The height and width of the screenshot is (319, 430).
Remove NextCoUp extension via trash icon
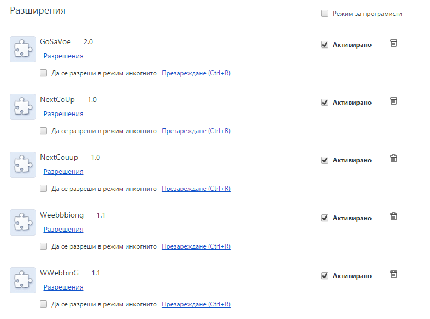[x=393, y=101]
